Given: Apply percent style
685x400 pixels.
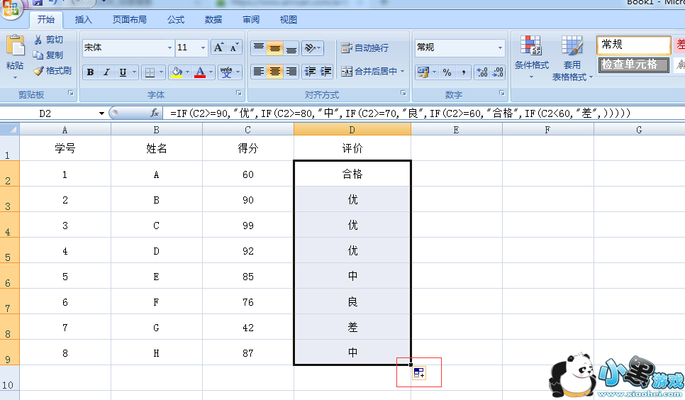Looking at the screenshot, I should [447, 72].
